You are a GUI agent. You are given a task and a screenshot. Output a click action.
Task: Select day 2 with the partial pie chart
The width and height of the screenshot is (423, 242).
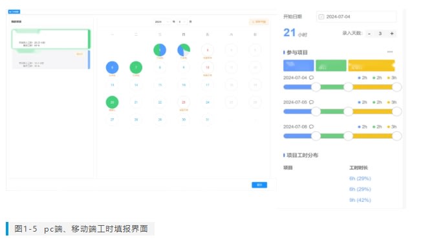(x=184, y=50)
